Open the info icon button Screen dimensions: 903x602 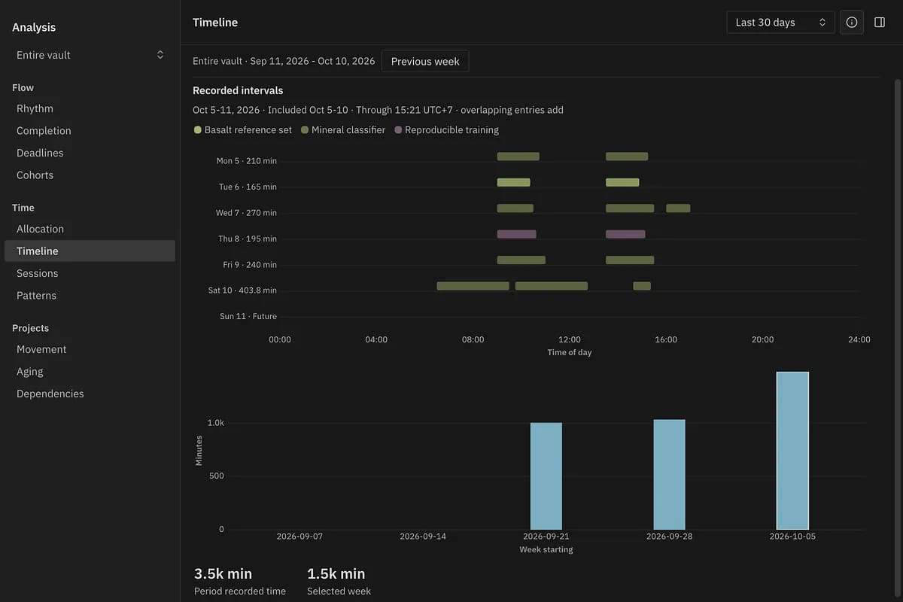[x=852, y=23]
